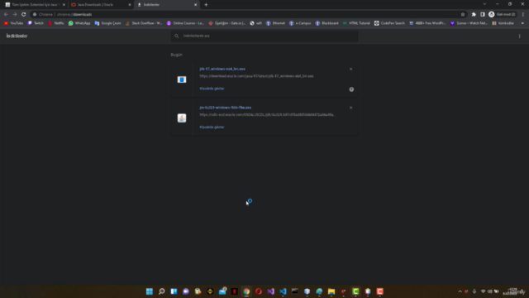Show jre-8u321 download in folder
Screen dimensions: 529x298
click(212, 127)
